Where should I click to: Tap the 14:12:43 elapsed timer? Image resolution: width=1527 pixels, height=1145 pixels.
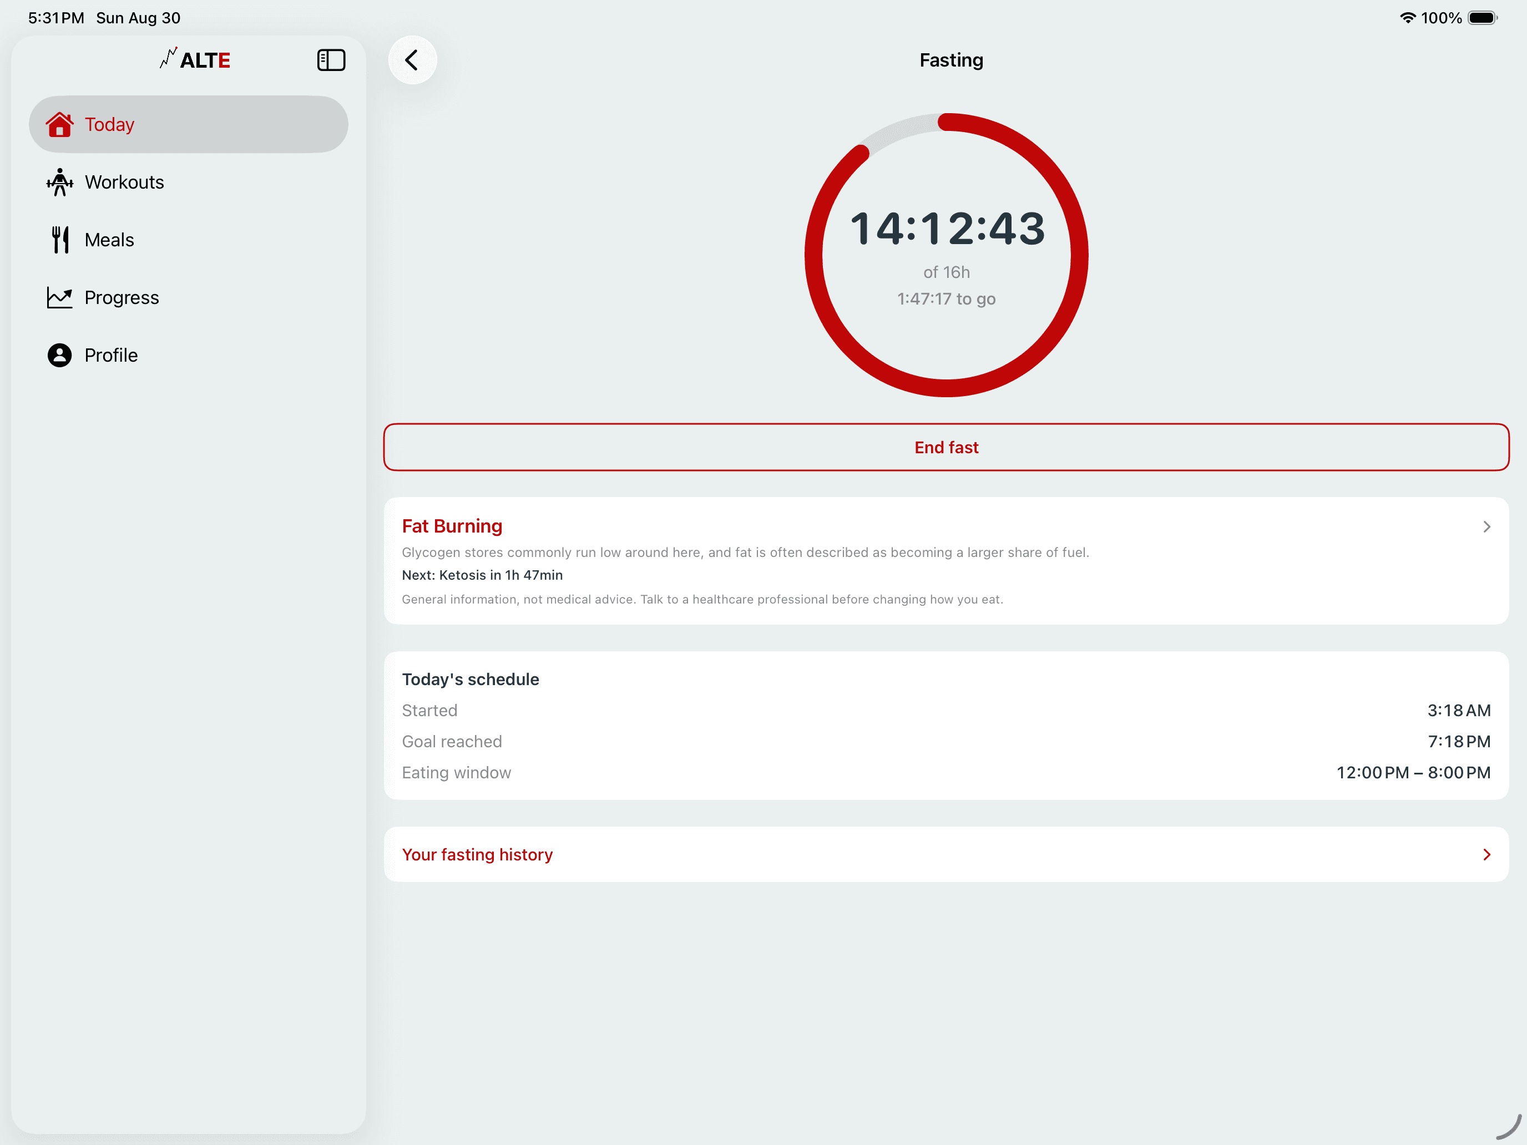tap(947, 229)
